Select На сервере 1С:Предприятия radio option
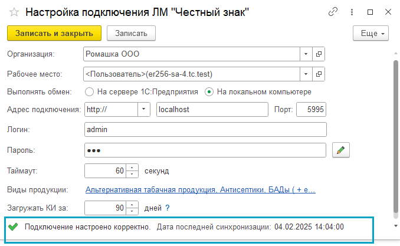Screen dimensions: 400x246 pos(90,92)
